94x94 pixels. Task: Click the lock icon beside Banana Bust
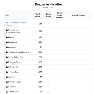pyautogui.click(x=7, y=72)
